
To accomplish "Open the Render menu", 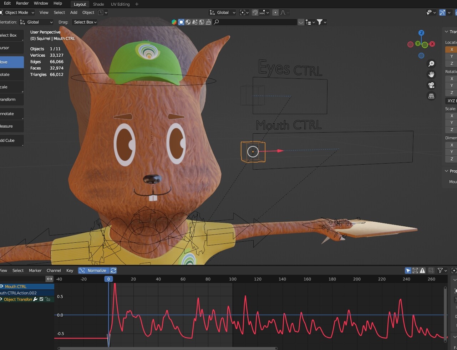I will point(22,3).
